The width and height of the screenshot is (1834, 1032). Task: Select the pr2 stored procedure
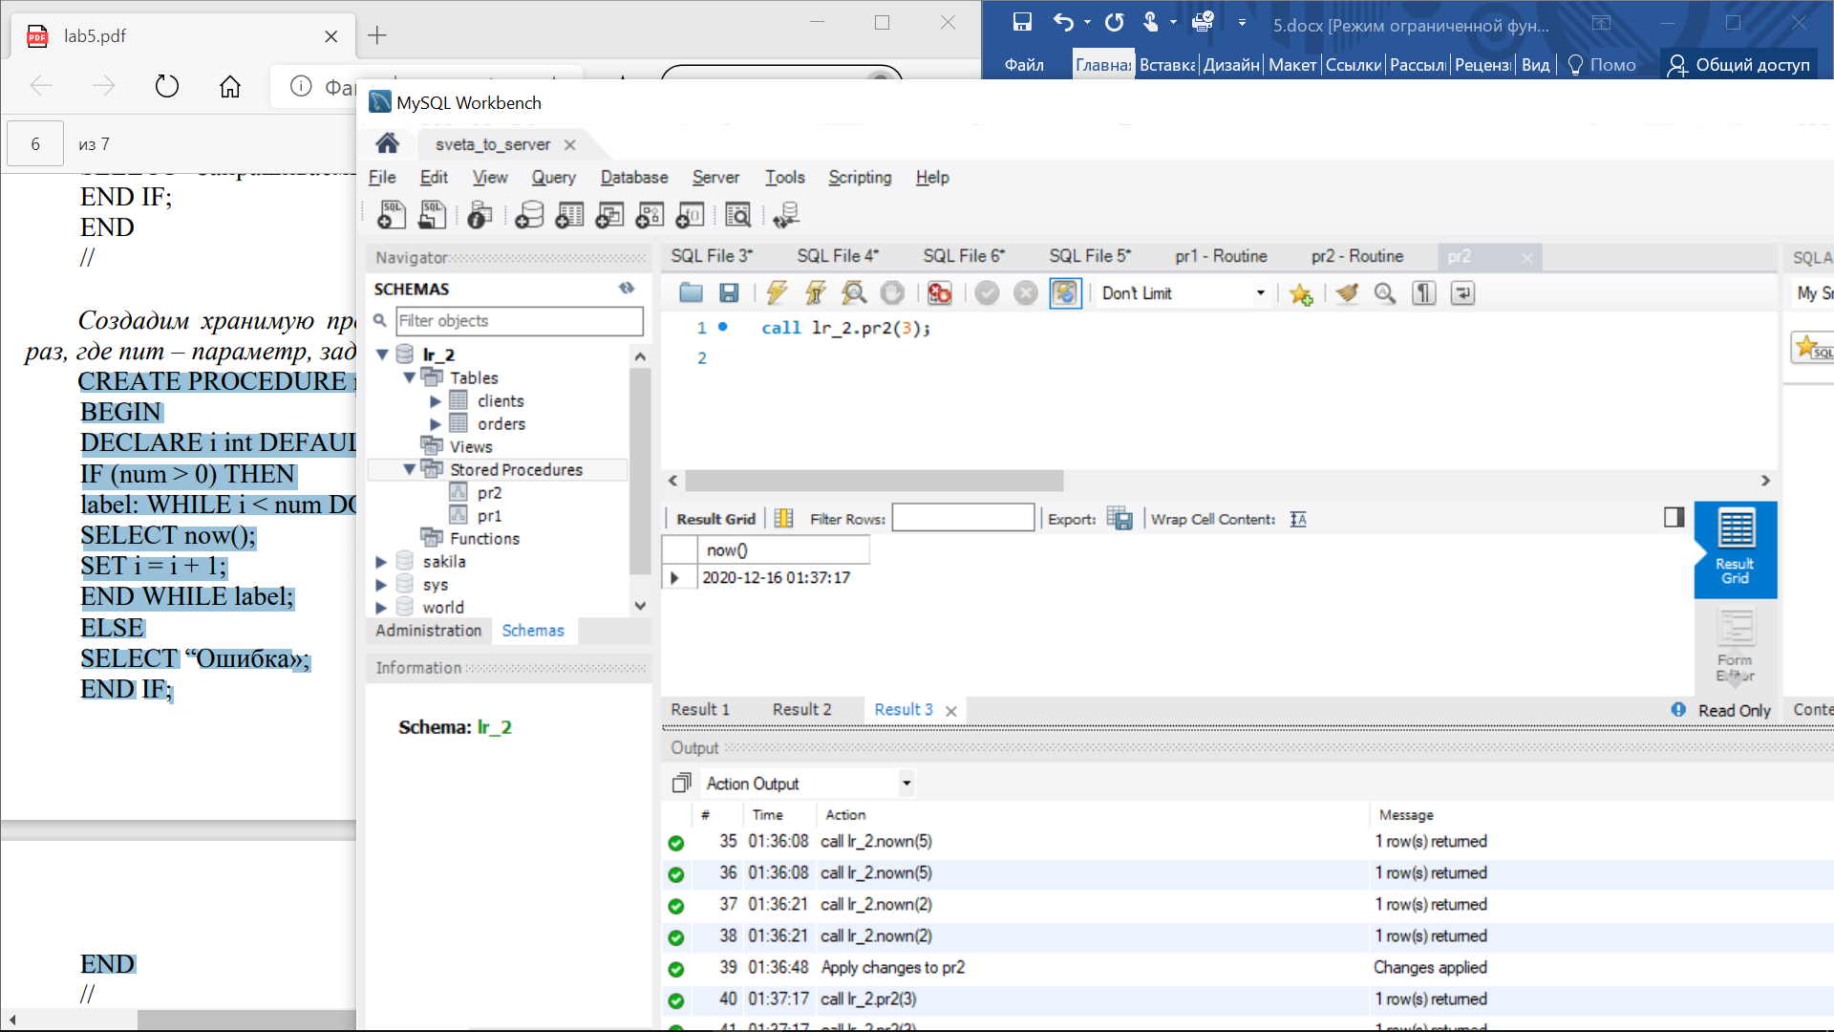(489, 493)
